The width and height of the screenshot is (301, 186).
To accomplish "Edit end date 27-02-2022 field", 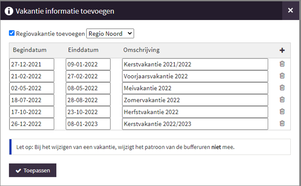I will [x=88, y=76].
